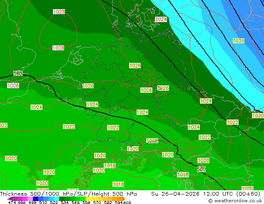Pick the orange right arrow of the legend
Screen dimensions: 264x204
pyautogui.click(x=124, y=199)
